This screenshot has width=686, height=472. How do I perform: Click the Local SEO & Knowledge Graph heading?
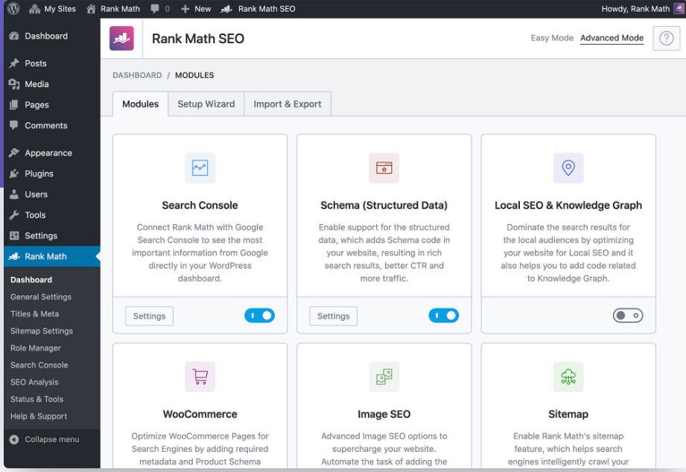point(568,205)
